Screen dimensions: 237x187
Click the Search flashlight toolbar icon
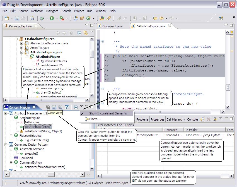[108, 18]
